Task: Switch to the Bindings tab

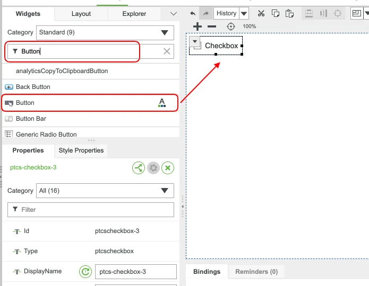Action: (207, 272)
